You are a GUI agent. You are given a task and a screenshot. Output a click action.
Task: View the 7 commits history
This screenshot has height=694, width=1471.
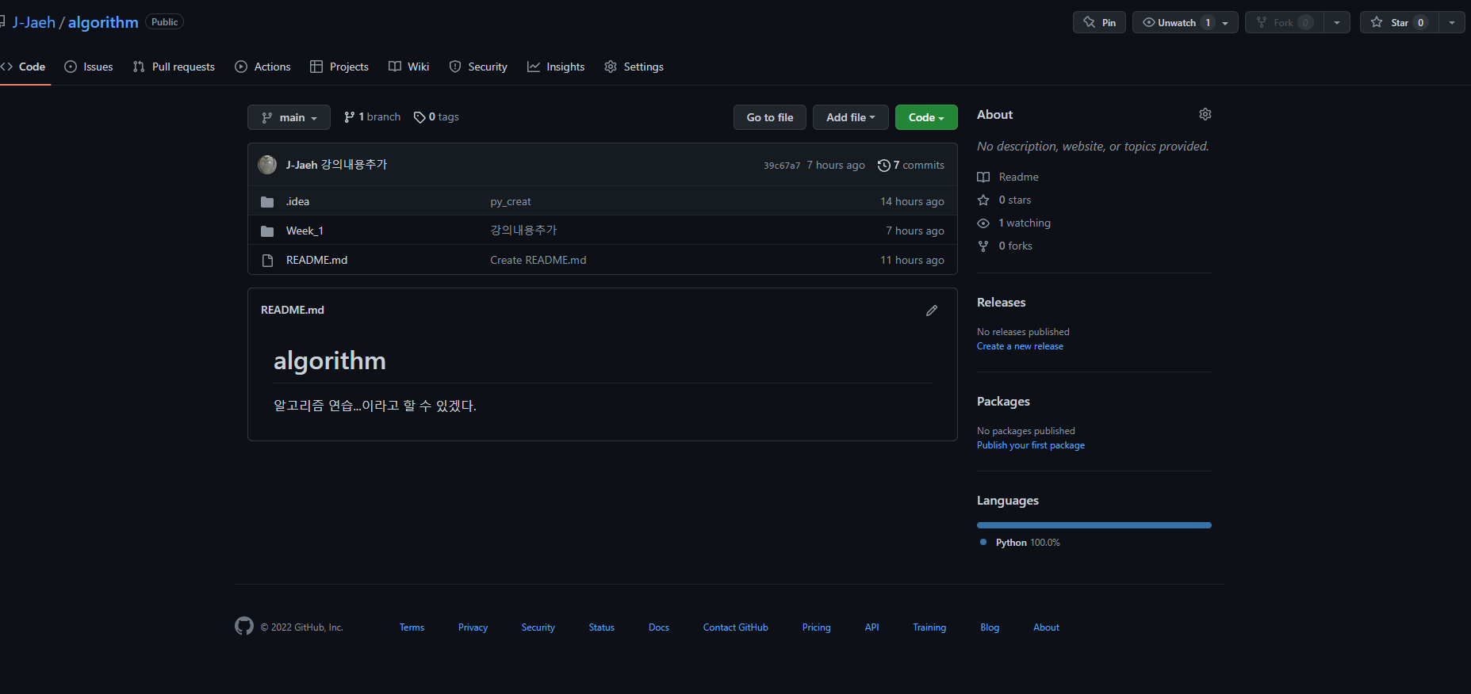[x=911, y=166]
